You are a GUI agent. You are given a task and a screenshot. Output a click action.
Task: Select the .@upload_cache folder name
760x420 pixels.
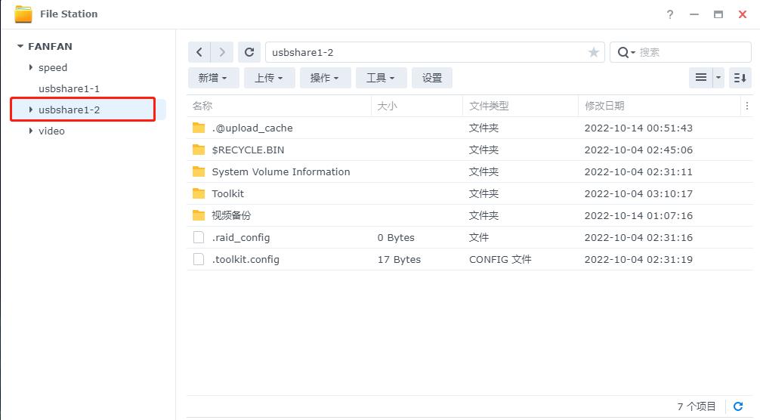[x=252, y=128]
